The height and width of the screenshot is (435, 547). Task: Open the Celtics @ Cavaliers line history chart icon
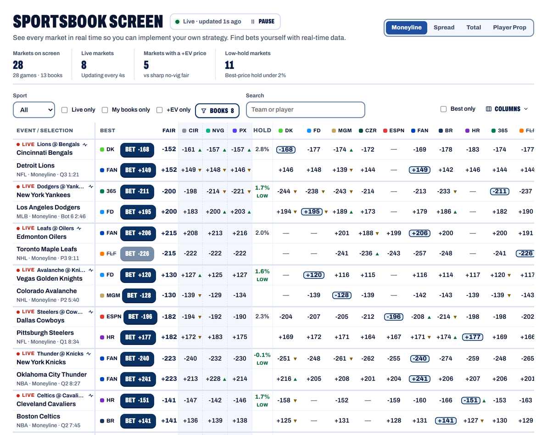[x=91, y=395]
